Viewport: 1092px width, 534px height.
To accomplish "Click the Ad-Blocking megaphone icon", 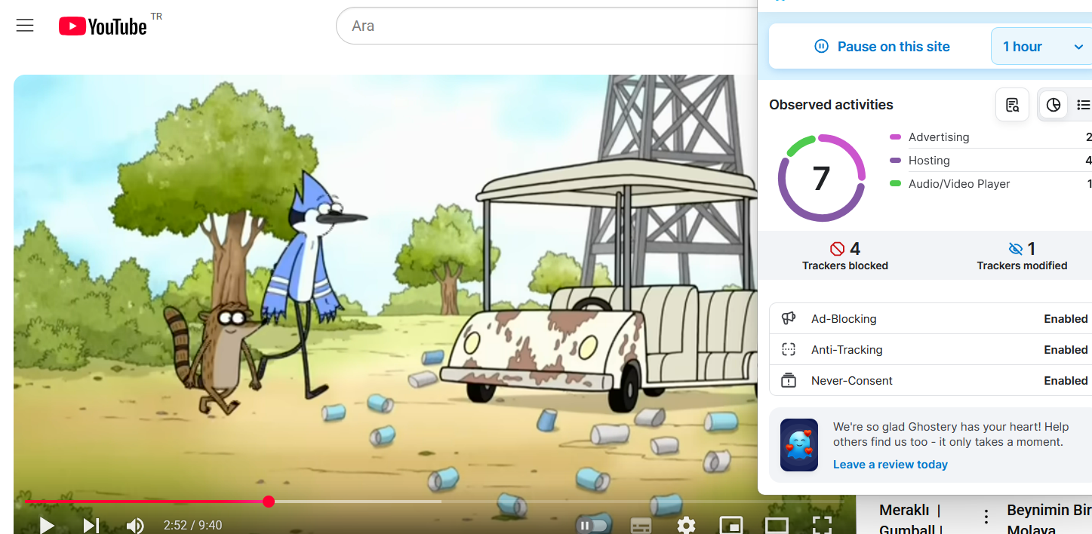I will [789, 318].
